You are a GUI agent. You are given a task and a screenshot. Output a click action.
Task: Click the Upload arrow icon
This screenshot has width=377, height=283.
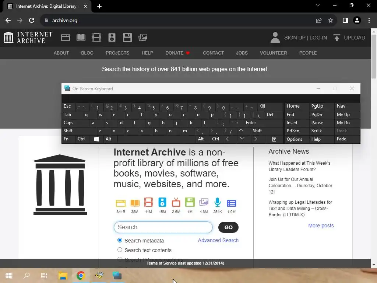[x=337, y=38]
